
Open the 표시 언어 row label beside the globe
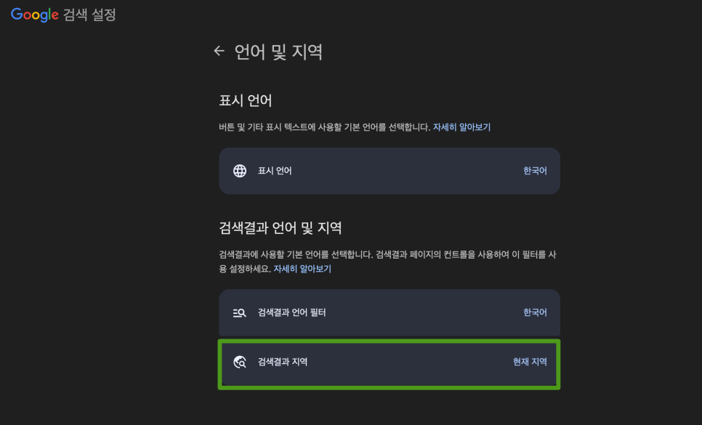coord(275,171)
